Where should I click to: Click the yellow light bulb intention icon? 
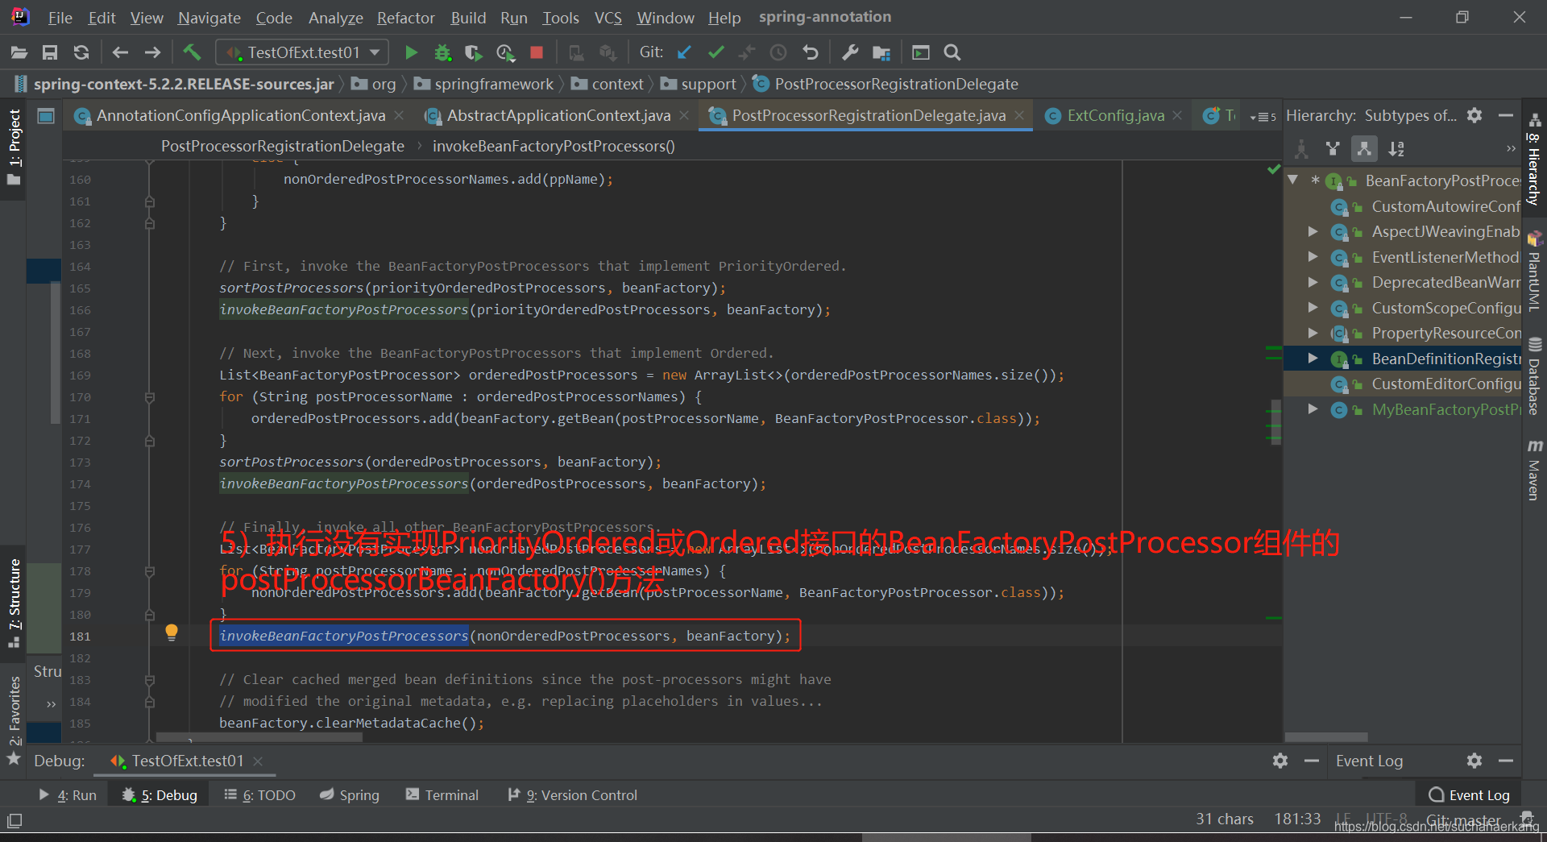coord(172,633)
